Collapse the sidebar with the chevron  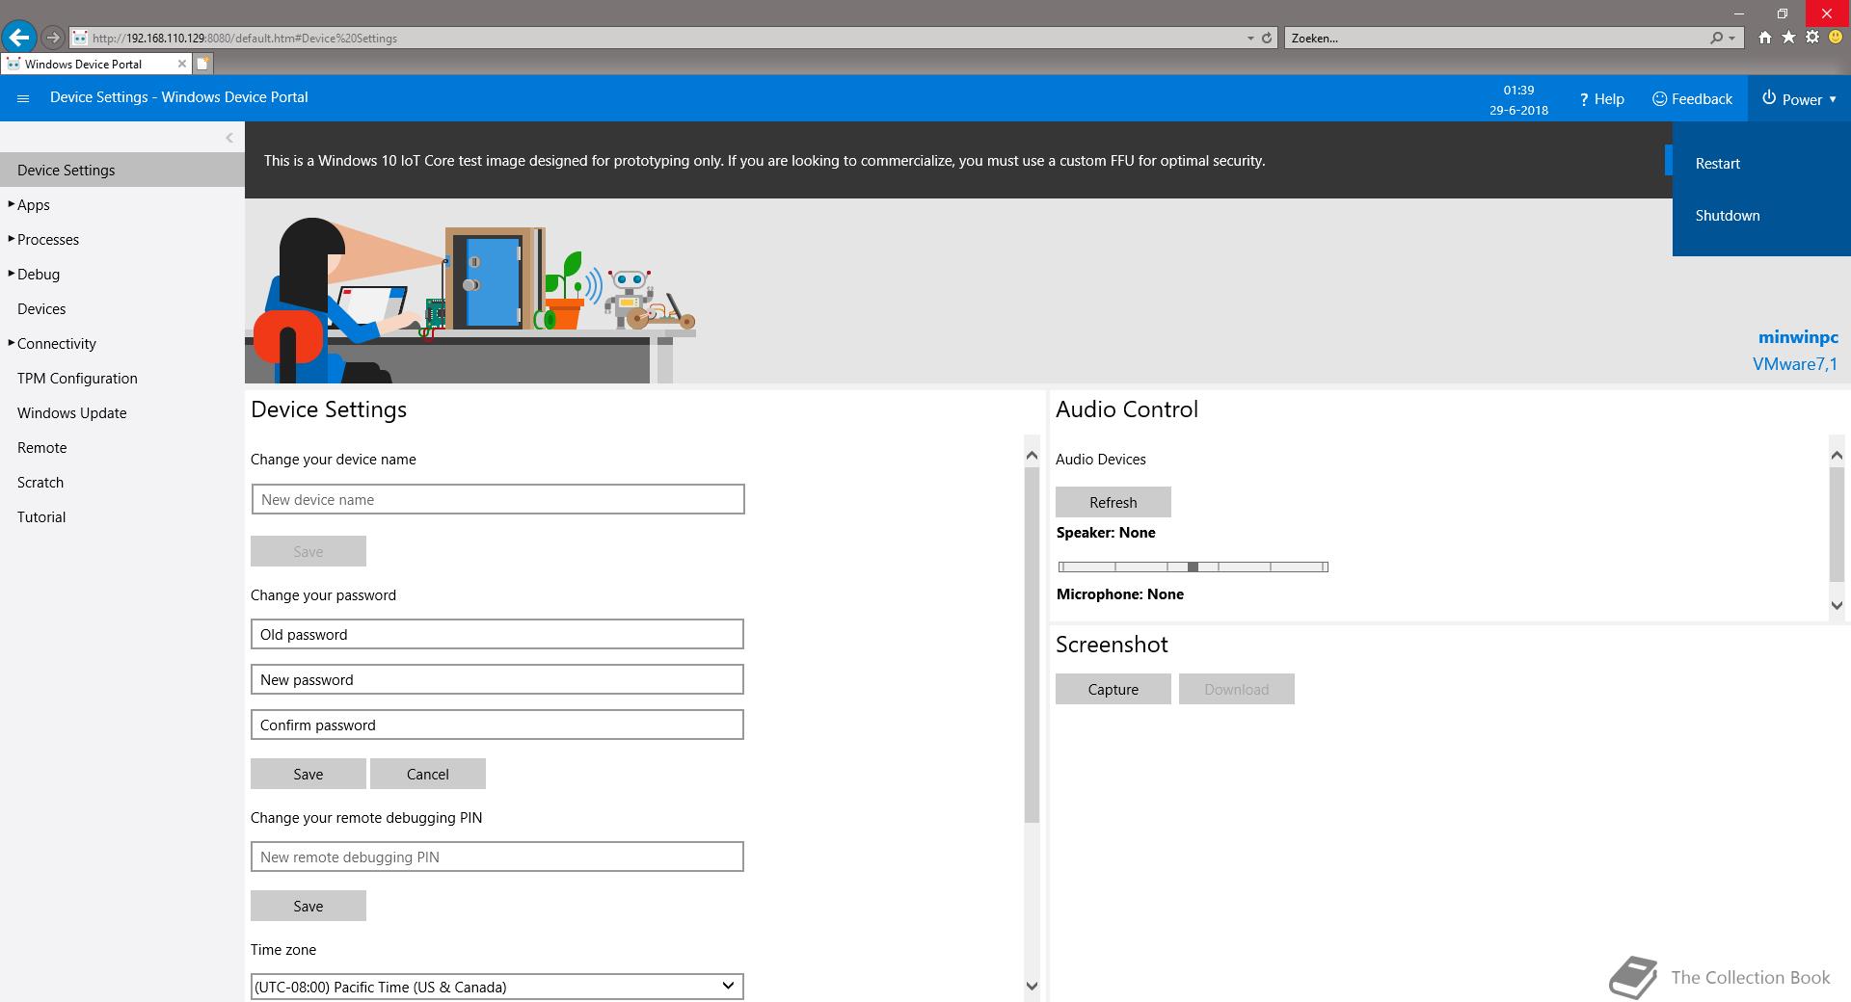pyautogui.click(x=228, y=138)
